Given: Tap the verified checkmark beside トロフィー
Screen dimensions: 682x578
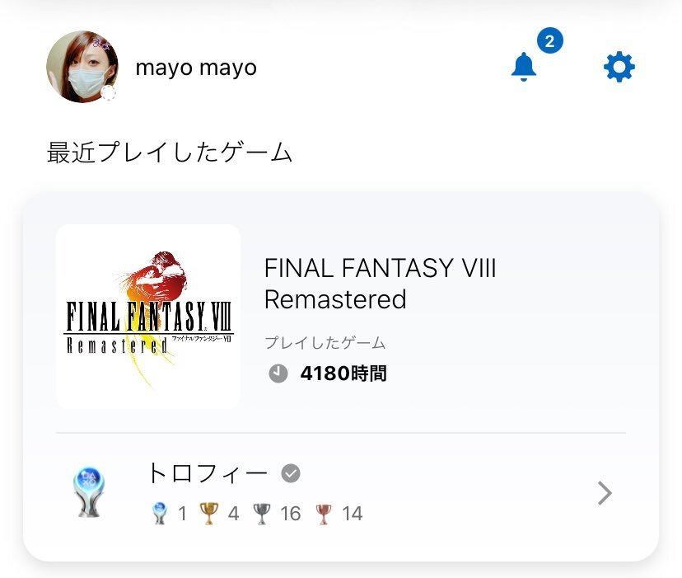Looking at the screenshot, I should point(291,473).
